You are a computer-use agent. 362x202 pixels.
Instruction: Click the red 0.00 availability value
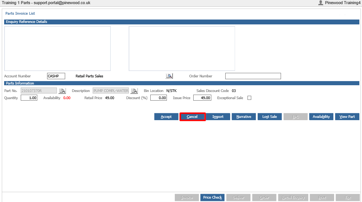point(67,98)
